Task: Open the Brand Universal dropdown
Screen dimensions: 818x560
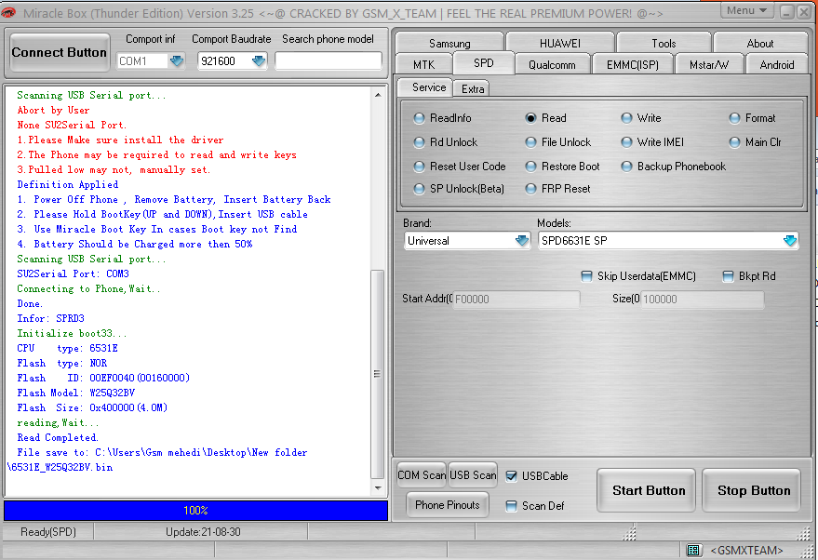Action: pos(522,240)
